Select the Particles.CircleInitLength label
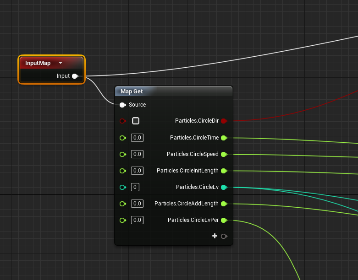This screenshot has width=358, height=280. (187, 171)
